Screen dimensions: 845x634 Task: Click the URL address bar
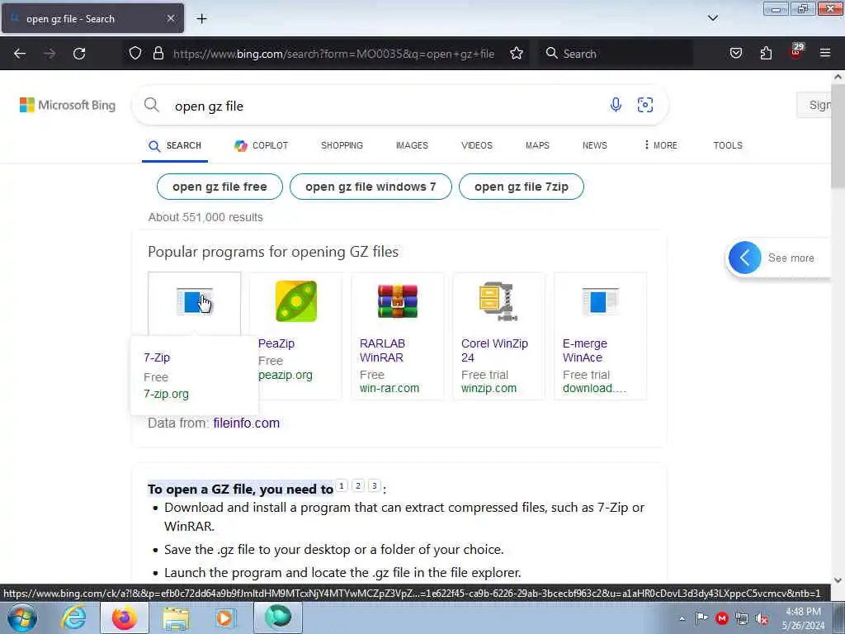point(333,54)
